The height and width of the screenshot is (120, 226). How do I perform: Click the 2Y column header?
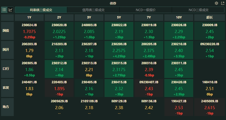tap(59, 17)
